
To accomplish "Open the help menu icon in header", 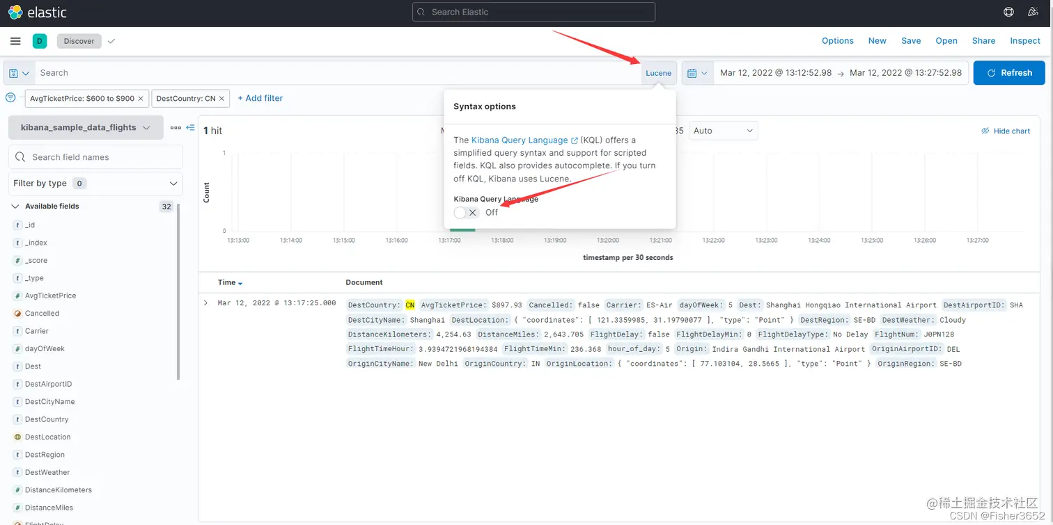I will (1008, 12).
